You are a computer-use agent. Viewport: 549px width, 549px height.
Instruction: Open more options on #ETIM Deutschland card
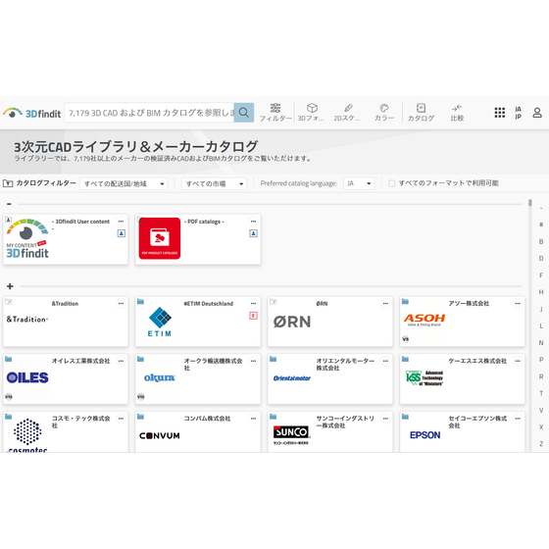(x=253, y=304)
